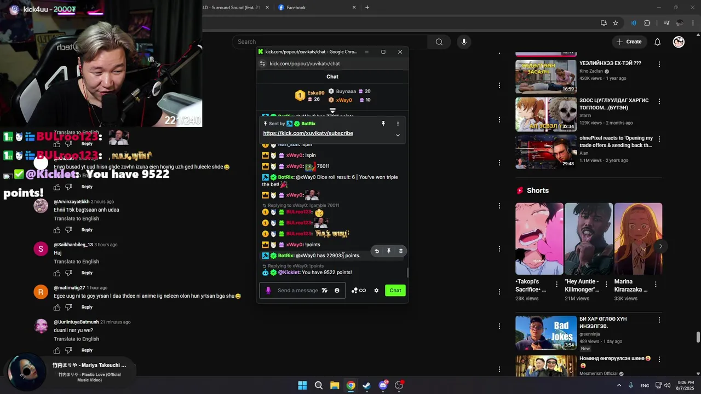Unpin the pinned BotRix message

383,124
